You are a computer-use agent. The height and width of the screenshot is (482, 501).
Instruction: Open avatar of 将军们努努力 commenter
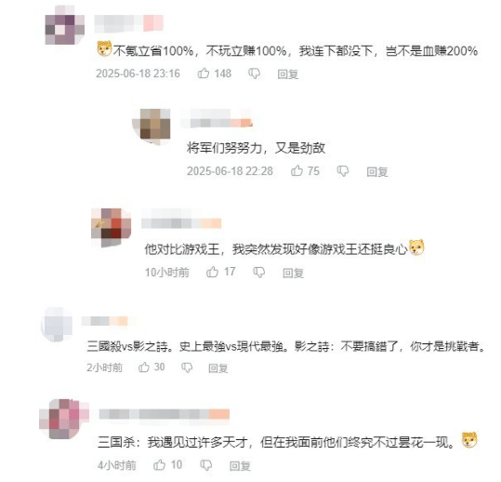(152, 126)
